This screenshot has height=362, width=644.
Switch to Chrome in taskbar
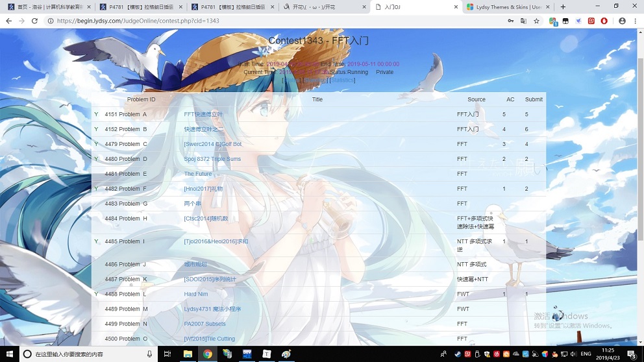[x=207, y=354]
